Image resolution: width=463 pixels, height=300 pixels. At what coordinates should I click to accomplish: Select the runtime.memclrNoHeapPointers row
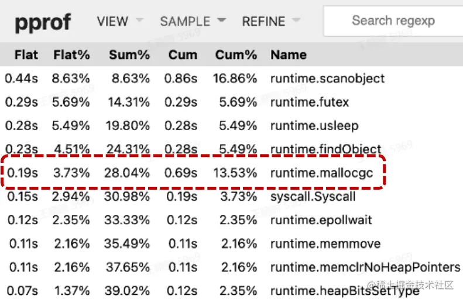[x=365, y=267]
